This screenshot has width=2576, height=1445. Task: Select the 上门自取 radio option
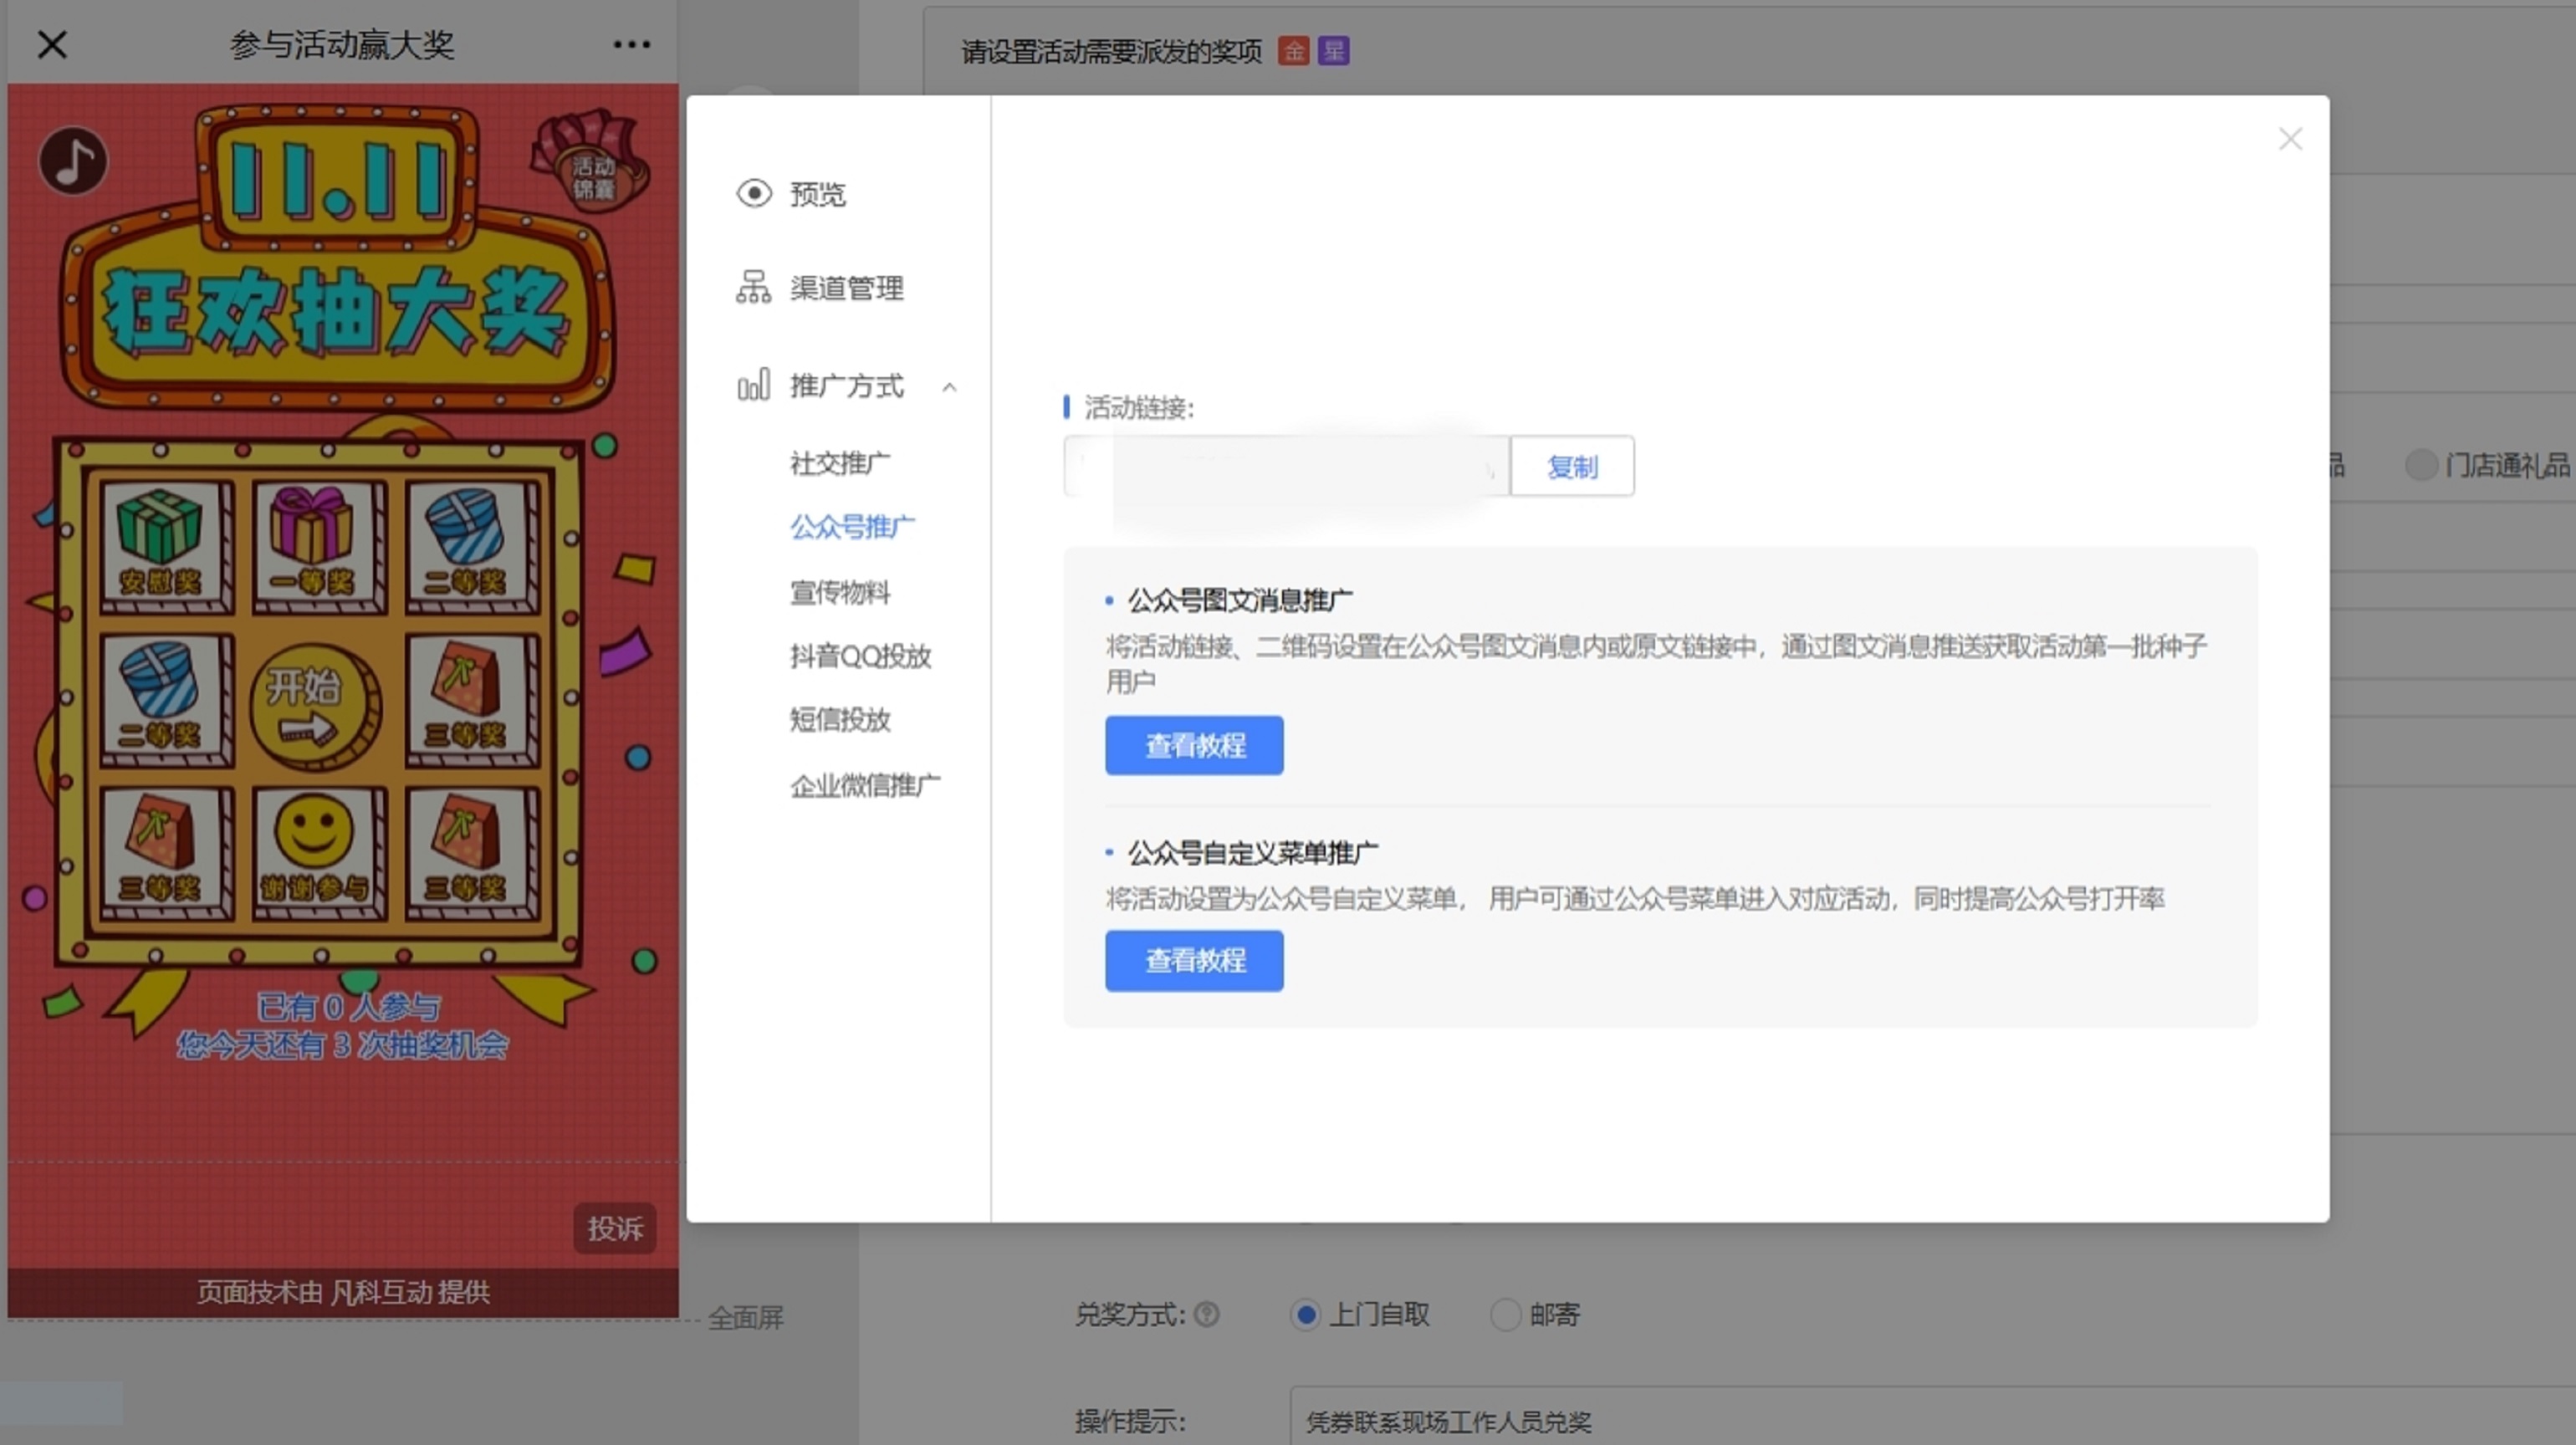(1305, 1314)
